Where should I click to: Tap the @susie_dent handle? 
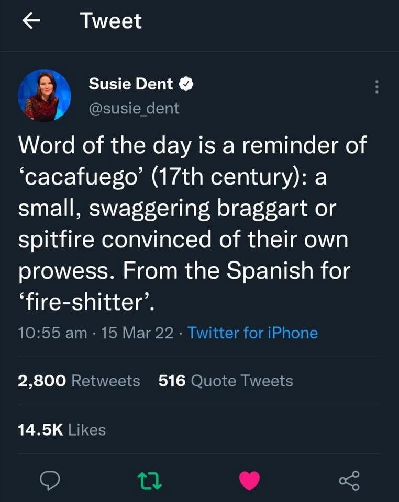tap(134, 108)
